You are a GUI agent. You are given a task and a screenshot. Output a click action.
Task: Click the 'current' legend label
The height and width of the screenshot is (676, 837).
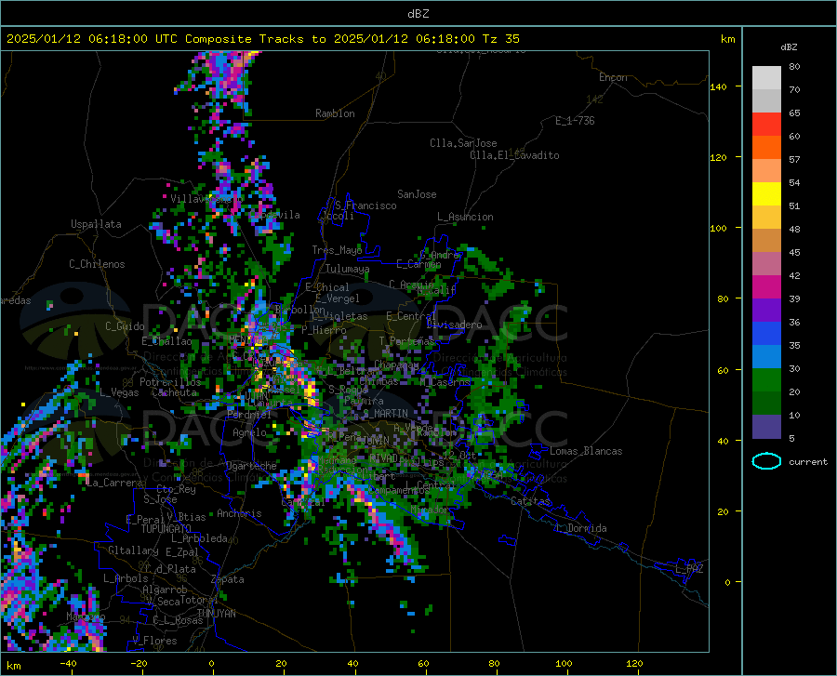[808, 461]
